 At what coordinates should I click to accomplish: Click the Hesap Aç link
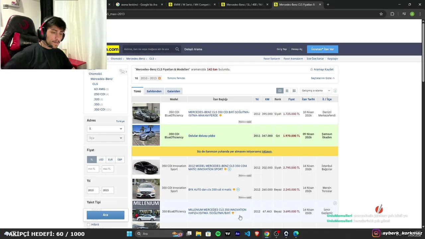[x=297, y=49]
